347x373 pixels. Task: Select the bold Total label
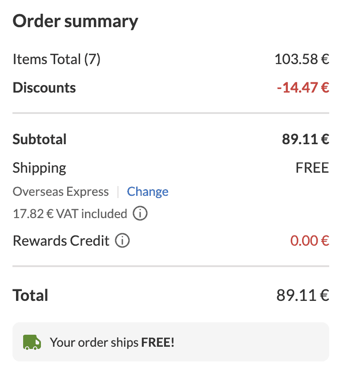point(30,296)
